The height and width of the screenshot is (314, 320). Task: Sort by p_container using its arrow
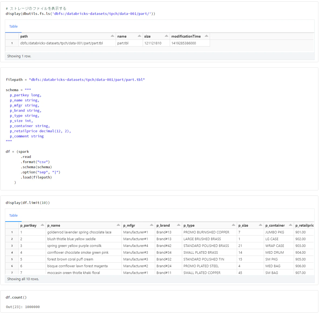pyautogui.click(x=291, y=225)
